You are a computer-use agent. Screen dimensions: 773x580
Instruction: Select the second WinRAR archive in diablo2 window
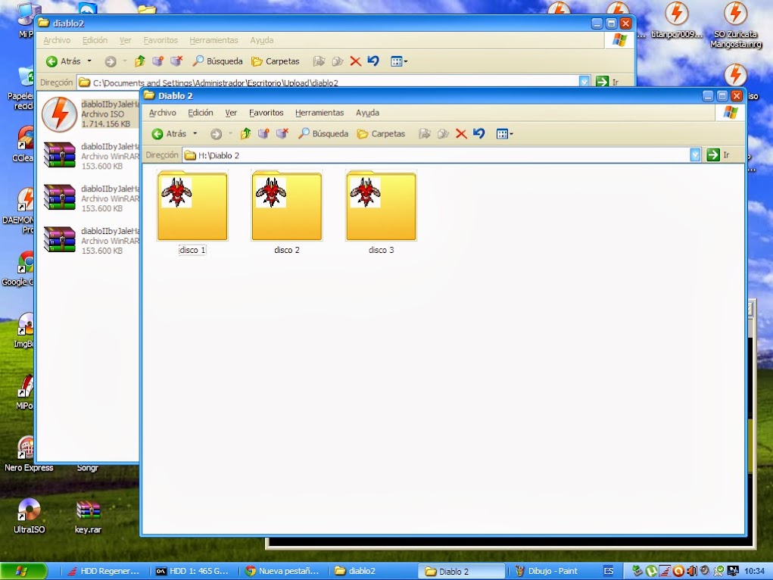pyautogui.click(x=91, y=198)
